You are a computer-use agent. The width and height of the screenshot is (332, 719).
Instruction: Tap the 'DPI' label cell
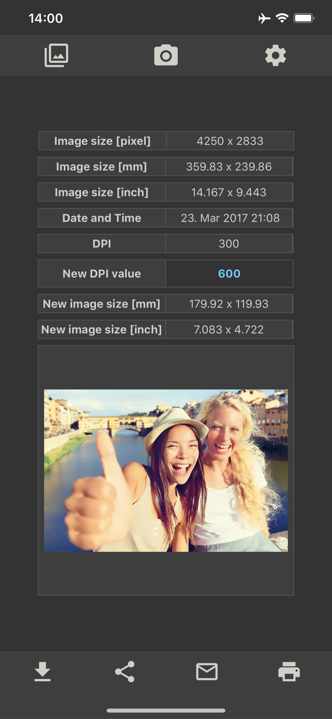click(x=102, y=244)
